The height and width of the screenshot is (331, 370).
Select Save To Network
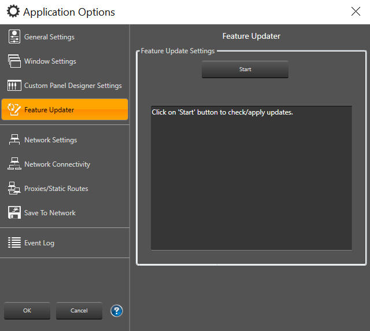(x=65, y=213)
